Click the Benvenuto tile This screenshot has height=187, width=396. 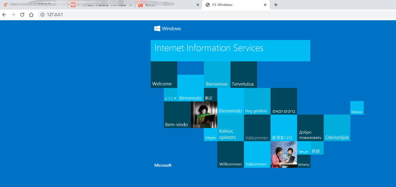point(191,88)
